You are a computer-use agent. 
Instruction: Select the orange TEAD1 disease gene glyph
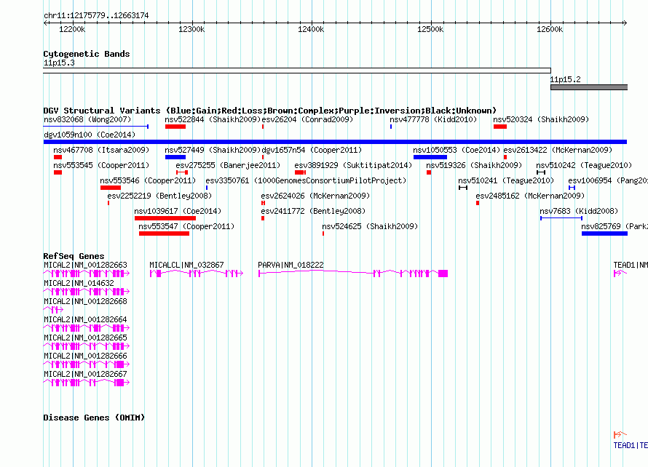pyautogui.click(x=620, y=434)
